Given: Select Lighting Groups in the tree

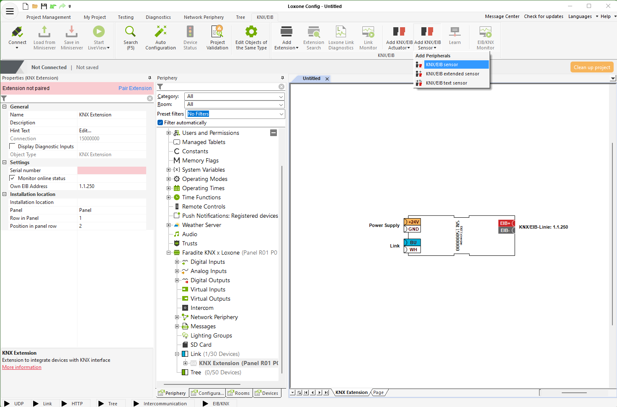Looking at the screenshot, I should [x=211, y=335].
